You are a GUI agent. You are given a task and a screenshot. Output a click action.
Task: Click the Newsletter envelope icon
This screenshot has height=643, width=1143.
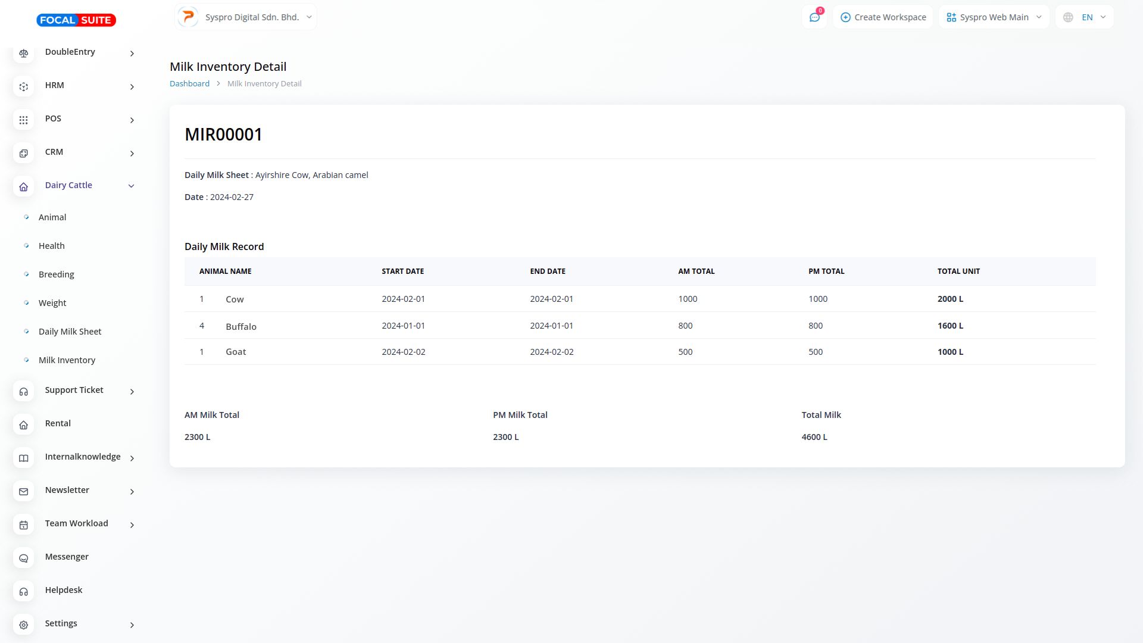pyautogui.click(x=23, y=491)
